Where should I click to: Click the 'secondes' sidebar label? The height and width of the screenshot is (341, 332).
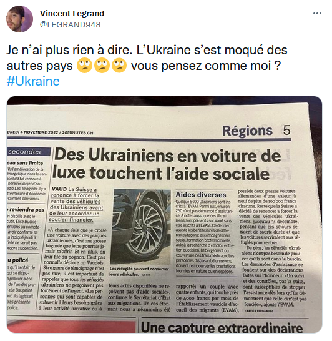(x=24, y=152)
